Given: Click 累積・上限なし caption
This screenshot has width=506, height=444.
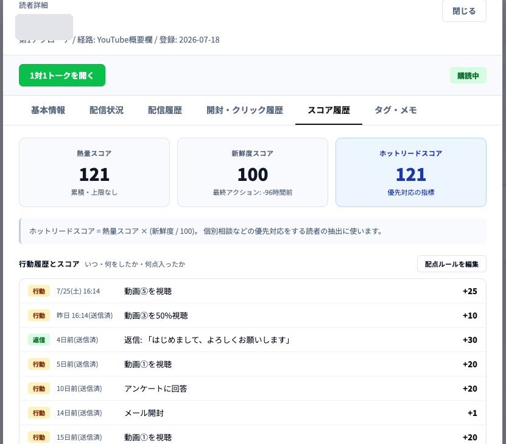Looking at the screenshot, I should click(x=94, y=192).
